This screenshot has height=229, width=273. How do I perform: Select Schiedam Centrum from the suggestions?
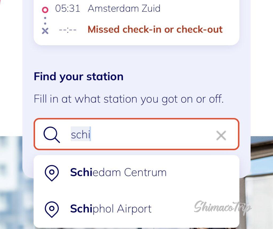(x=118, y=172)
